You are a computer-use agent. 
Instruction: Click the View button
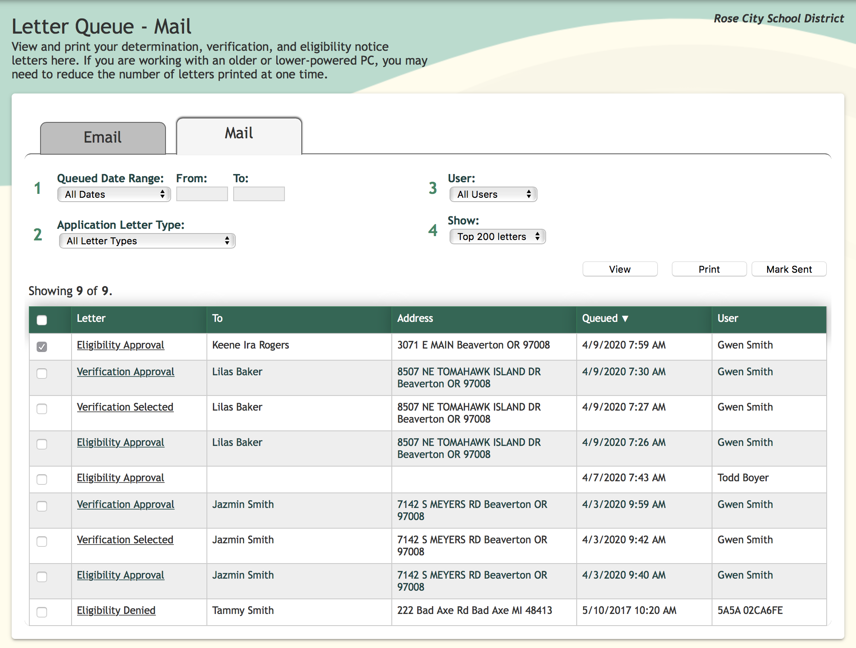click(620, 269)
